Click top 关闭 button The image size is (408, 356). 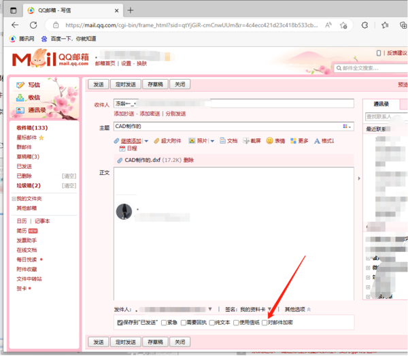coord(180,84)
